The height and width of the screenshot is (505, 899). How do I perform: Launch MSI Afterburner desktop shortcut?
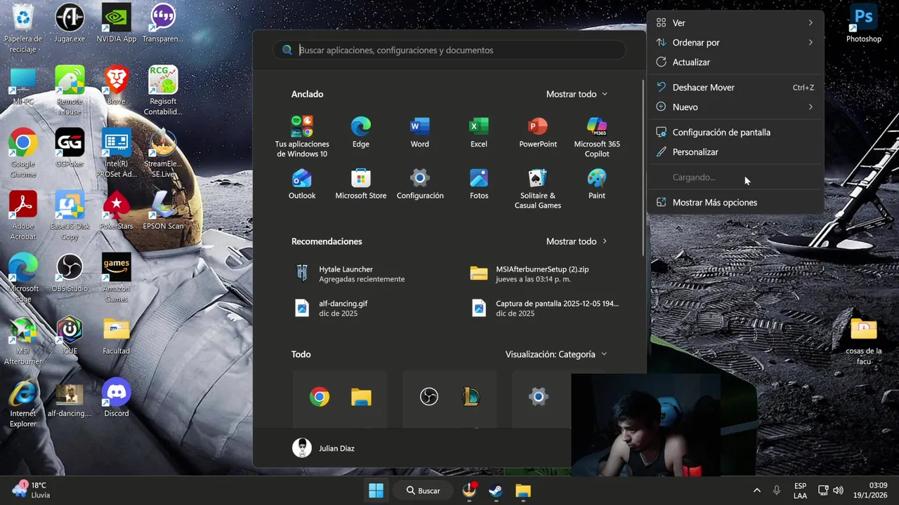pyautogui.click(x=22, y=340)
